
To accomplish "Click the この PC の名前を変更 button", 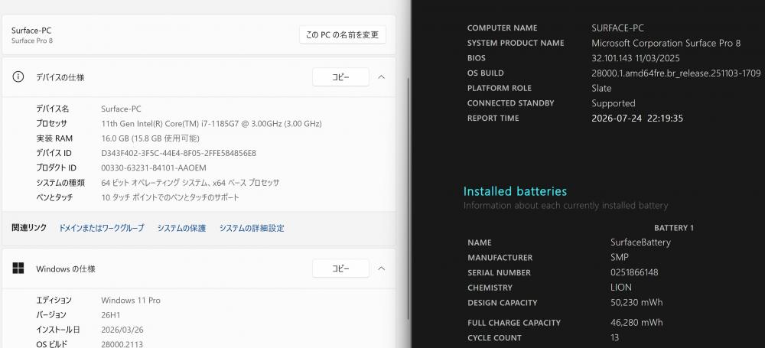I will coord(343,35).
